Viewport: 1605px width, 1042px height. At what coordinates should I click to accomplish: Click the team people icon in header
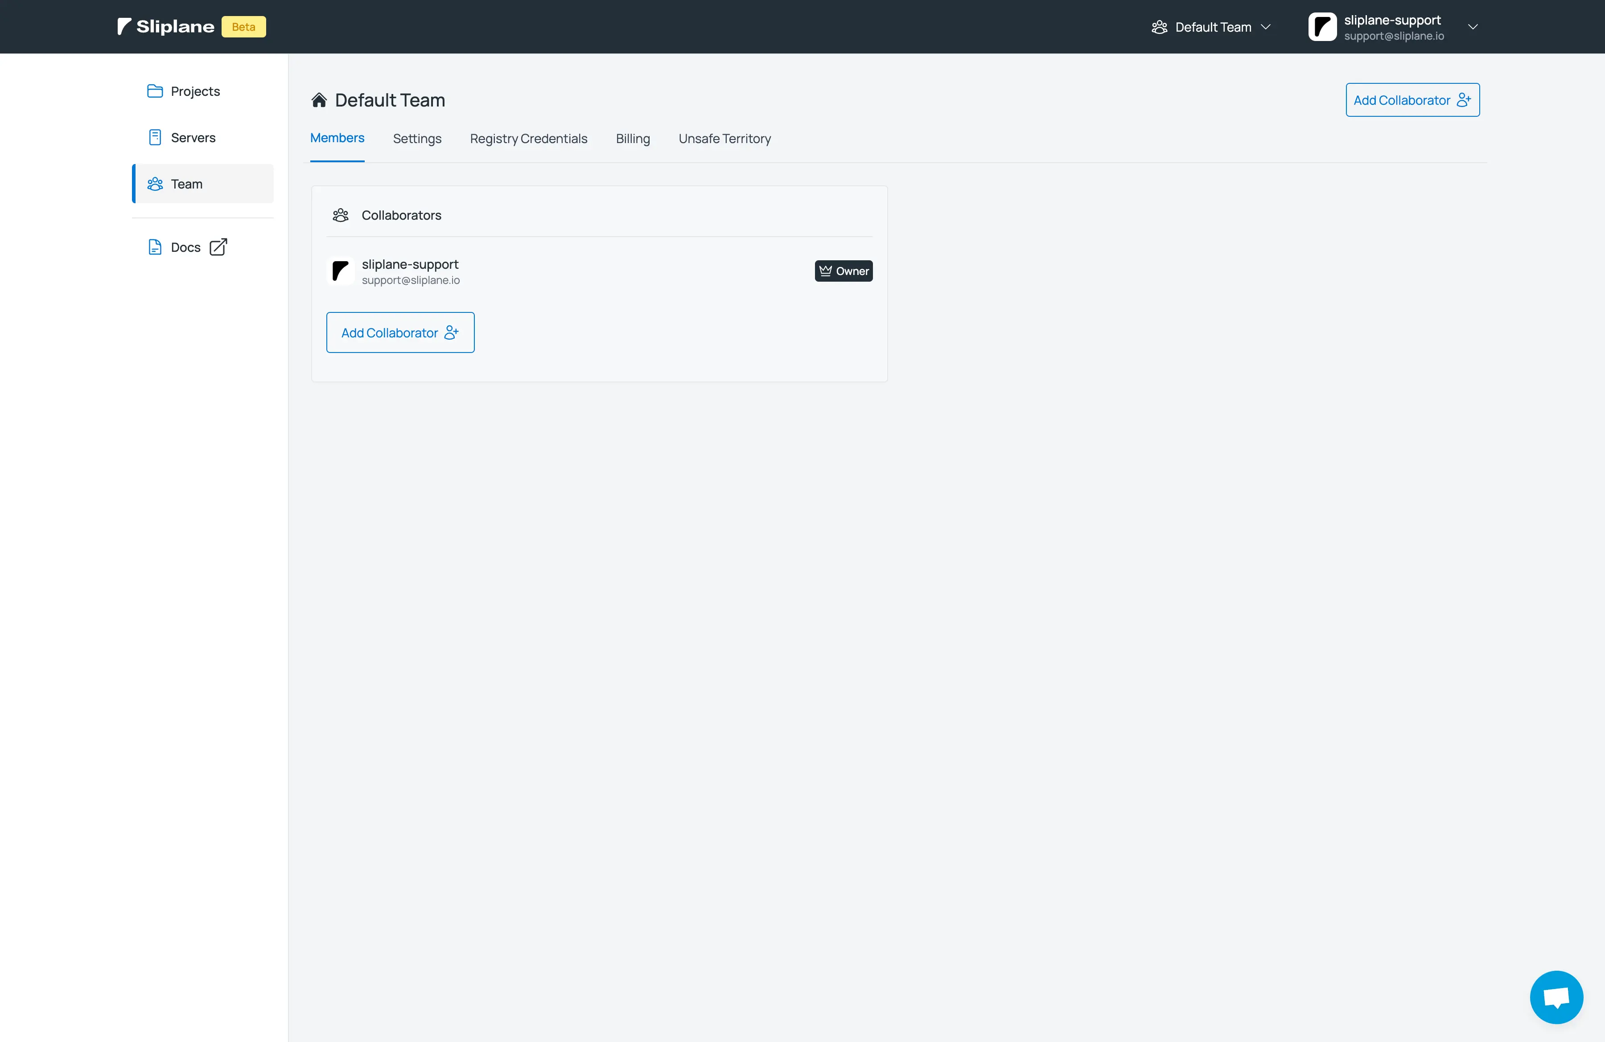pos(1159,27)
